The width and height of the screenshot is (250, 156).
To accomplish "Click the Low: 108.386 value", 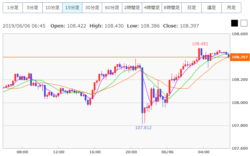I will click(143, 26).
